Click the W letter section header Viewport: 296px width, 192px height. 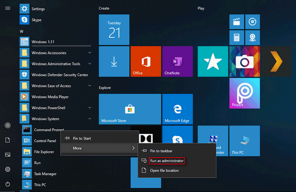click(x=21, y=31)
